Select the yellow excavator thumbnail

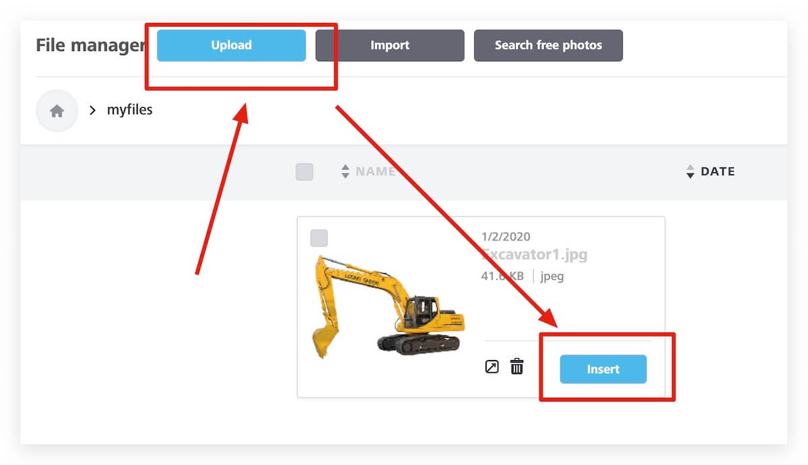(389, 307)
